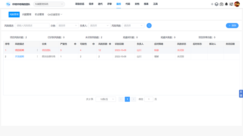Go to previous page arrow
Viewport: 243px width, 136px height.
point(121,99)
